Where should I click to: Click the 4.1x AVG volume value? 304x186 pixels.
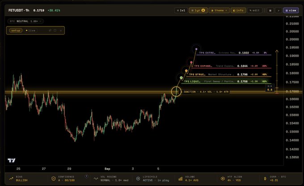[x=191, y=180]
